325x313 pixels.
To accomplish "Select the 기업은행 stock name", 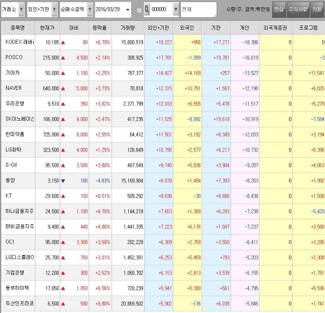I will pyautogui.click(x=15, y=273).
